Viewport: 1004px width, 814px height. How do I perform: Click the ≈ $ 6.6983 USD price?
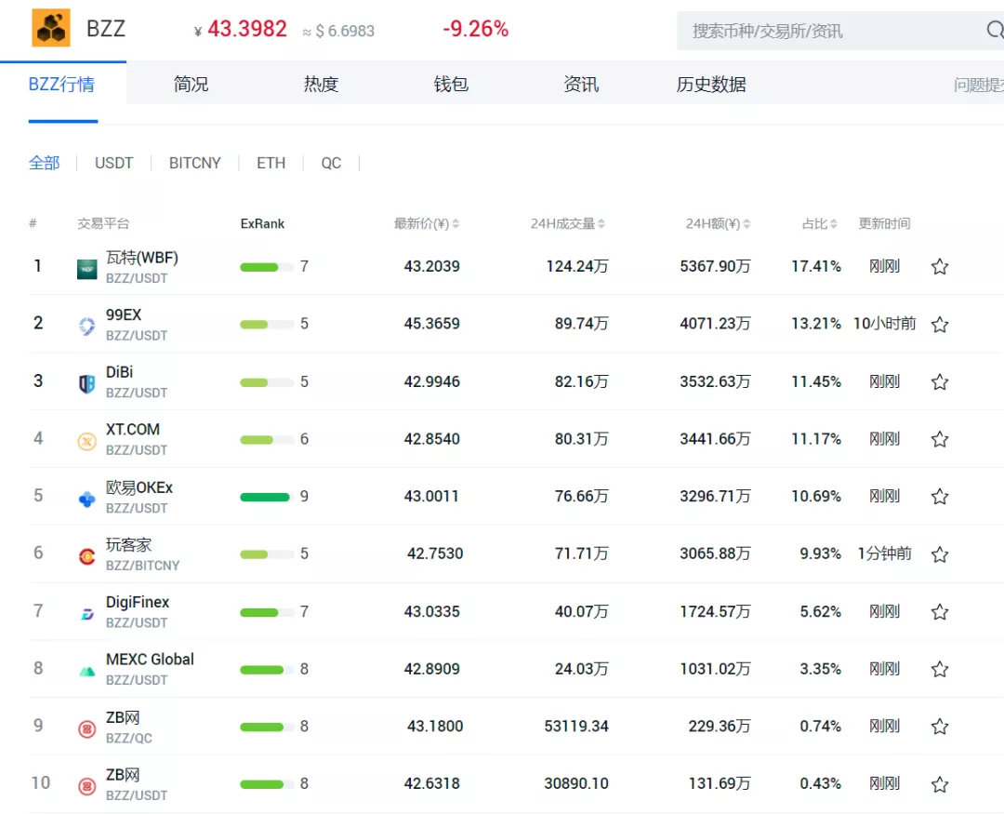(x=338, y=31)
